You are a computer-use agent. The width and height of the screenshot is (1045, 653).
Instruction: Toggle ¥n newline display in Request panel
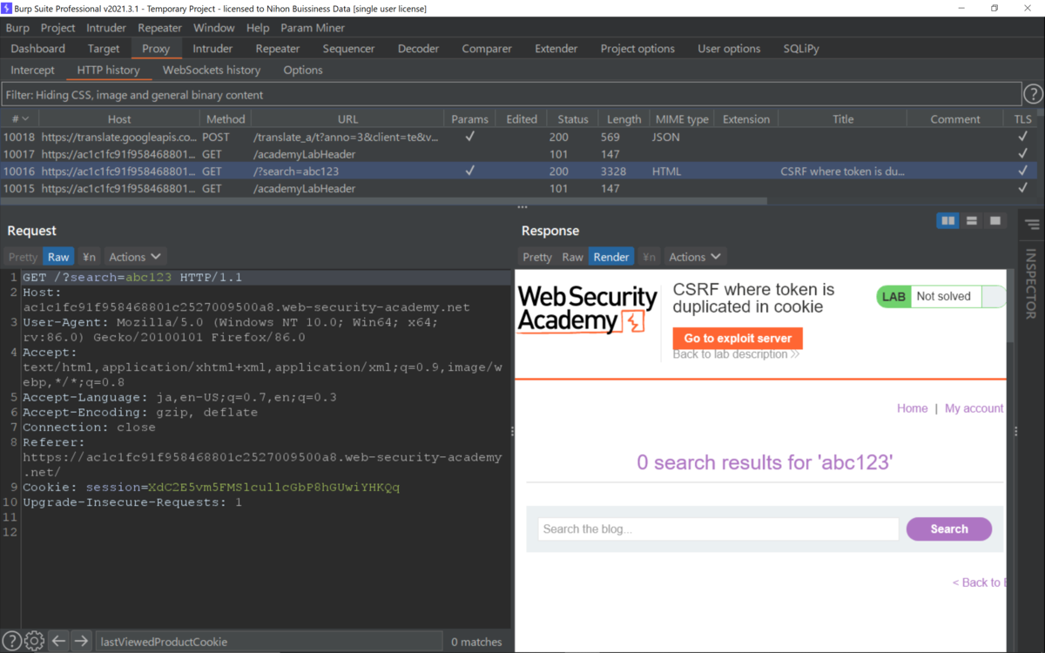pos(89,257)
